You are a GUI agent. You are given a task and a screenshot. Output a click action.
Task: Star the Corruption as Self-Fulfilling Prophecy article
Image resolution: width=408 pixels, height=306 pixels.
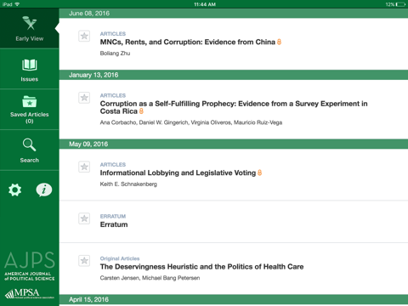point(84,98)
